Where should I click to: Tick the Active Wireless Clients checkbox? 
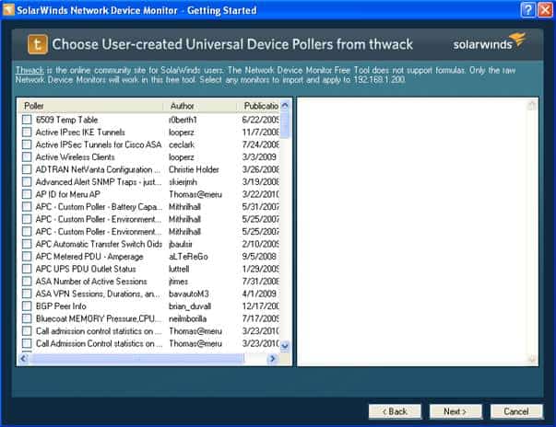point(27,156)
